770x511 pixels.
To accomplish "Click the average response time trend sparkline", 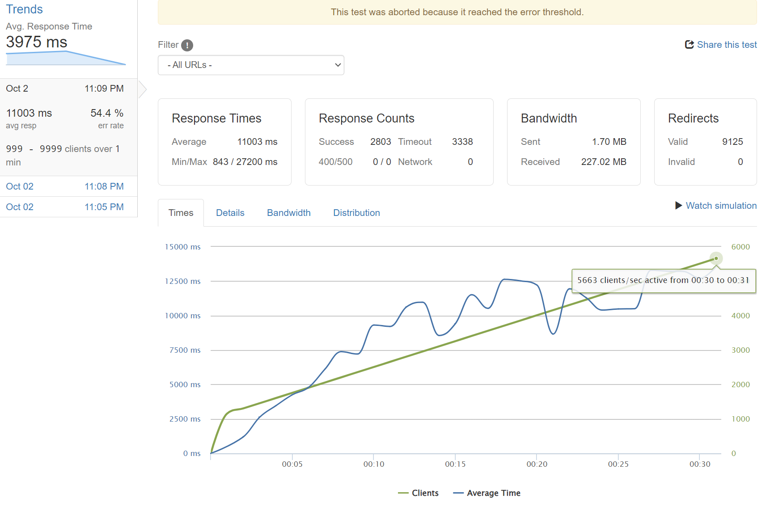I will 66,59.
